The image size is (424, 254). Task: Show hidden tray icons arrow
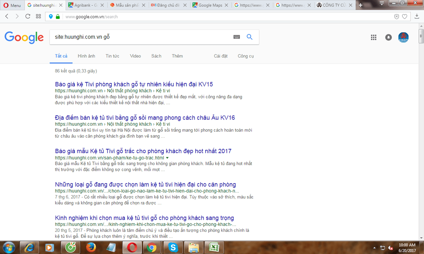[374, 248]
